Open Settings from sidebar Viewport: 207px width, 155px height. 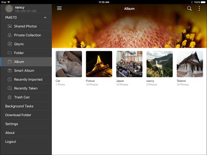pos(26,124)
